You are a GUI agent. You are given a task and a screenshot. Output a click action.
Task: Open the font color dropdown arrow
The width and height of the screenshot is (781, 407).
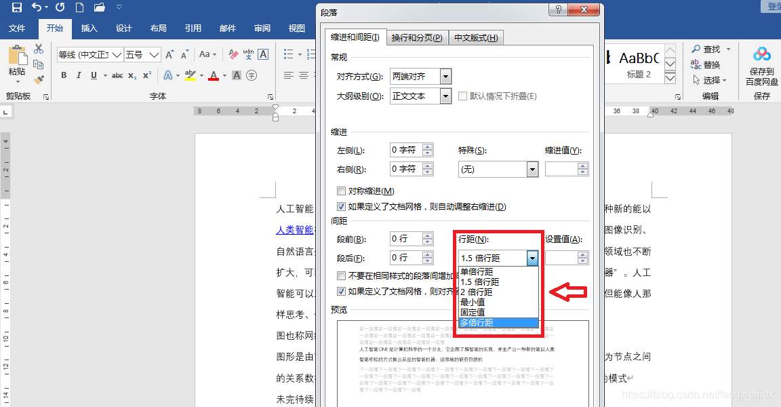tap(224, 76)
